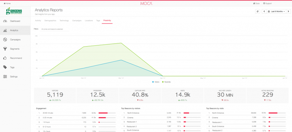Select the Proximity tab
This screenshot has width=292, height=132.
[107, 21]
